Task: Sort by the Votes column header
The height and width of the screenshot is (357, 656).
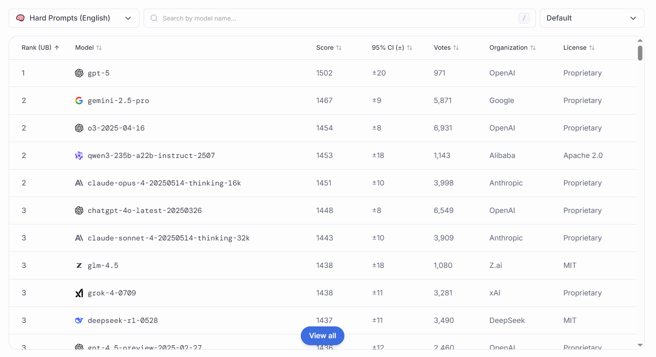Action: (x=446, y=48)
